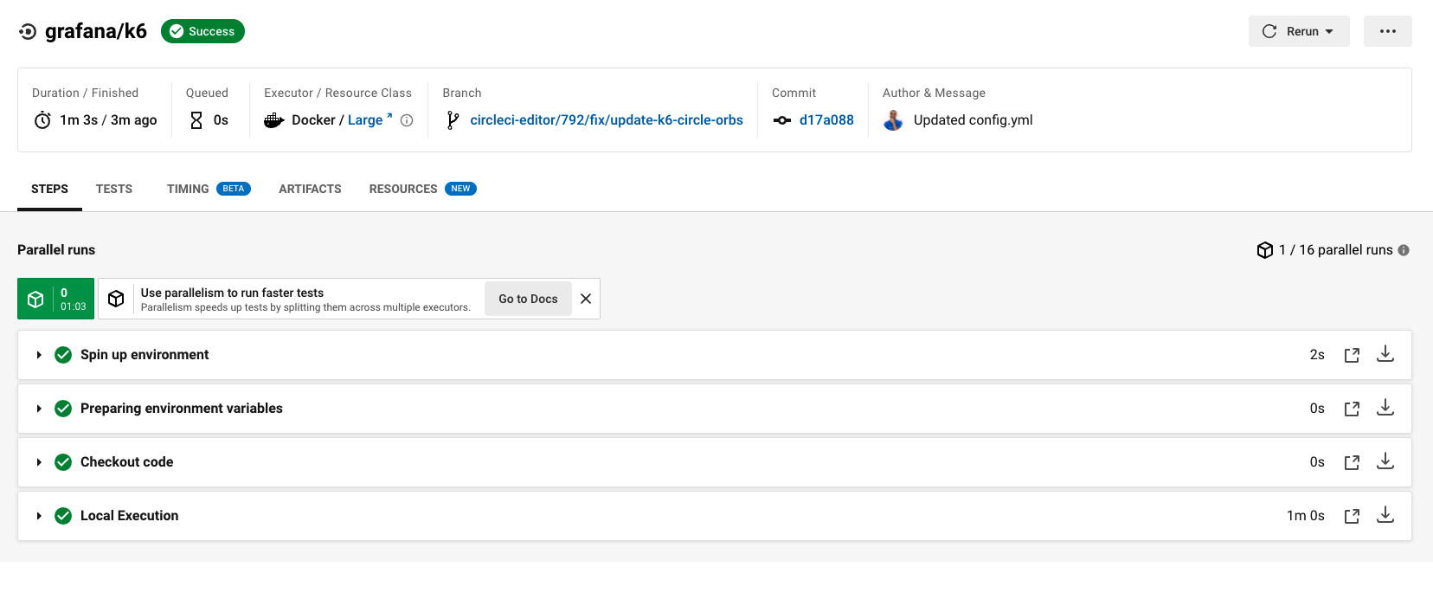Download the Spin up environment step log

coord(1385,354)
